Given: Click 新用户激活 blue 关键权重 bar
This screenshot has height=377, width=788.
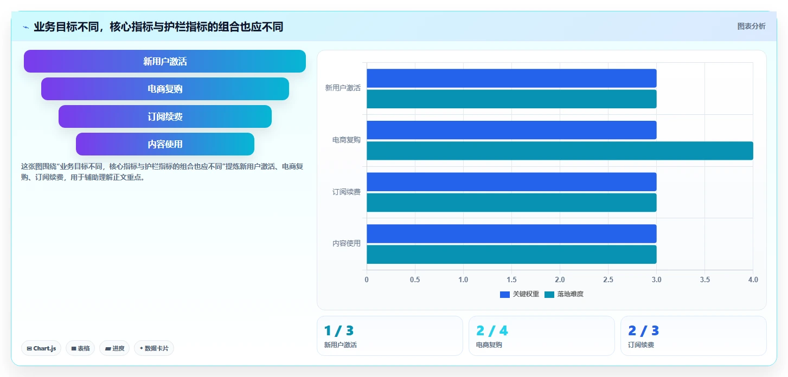Looking at the screenshot, I should pyautogui.click(x=511, y=78).
